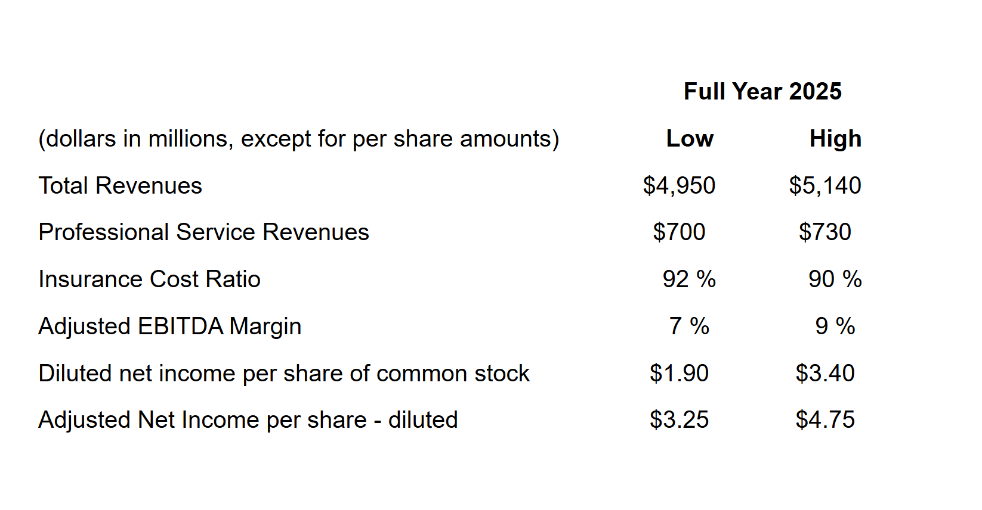Image resolution: width=982 pixels, height=510 pixels.
Task: Select the $730 professional service value
Action: click(x=825, y=232)
